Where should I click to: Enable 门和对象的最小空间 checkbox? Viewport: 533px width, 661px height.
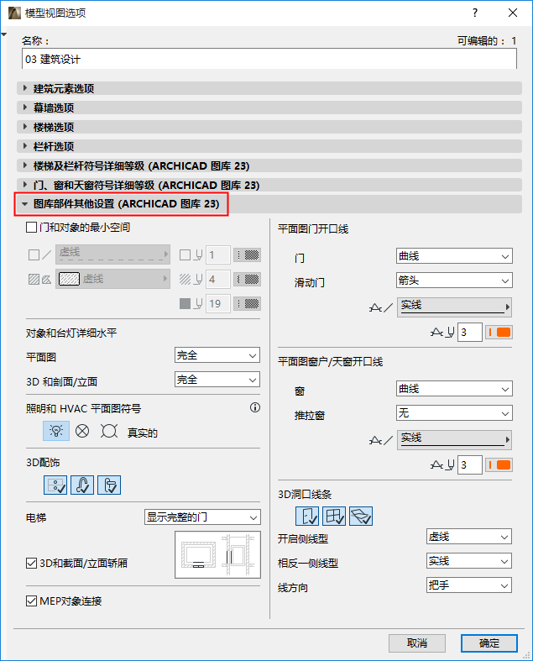[x=31, y=228]
